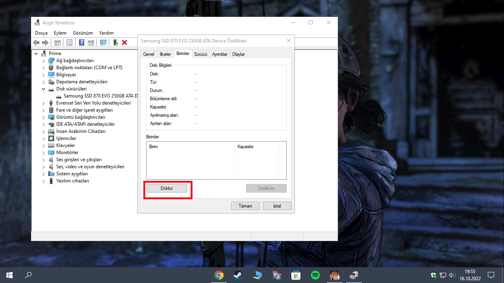Open the Windows Start menu
Viewport: 504px width, 283px height.
[x=9, y=275]
